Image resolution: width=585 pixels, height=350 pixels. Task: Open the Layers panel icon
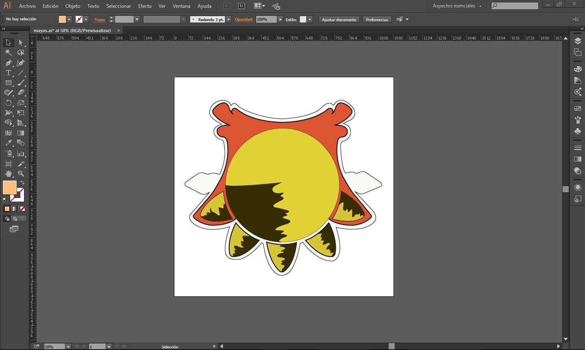point(578,41)
